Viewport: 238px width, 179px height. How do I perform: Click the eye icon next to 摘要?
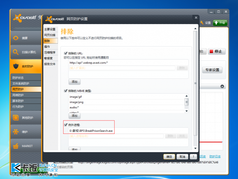click(x=16, y=38)
